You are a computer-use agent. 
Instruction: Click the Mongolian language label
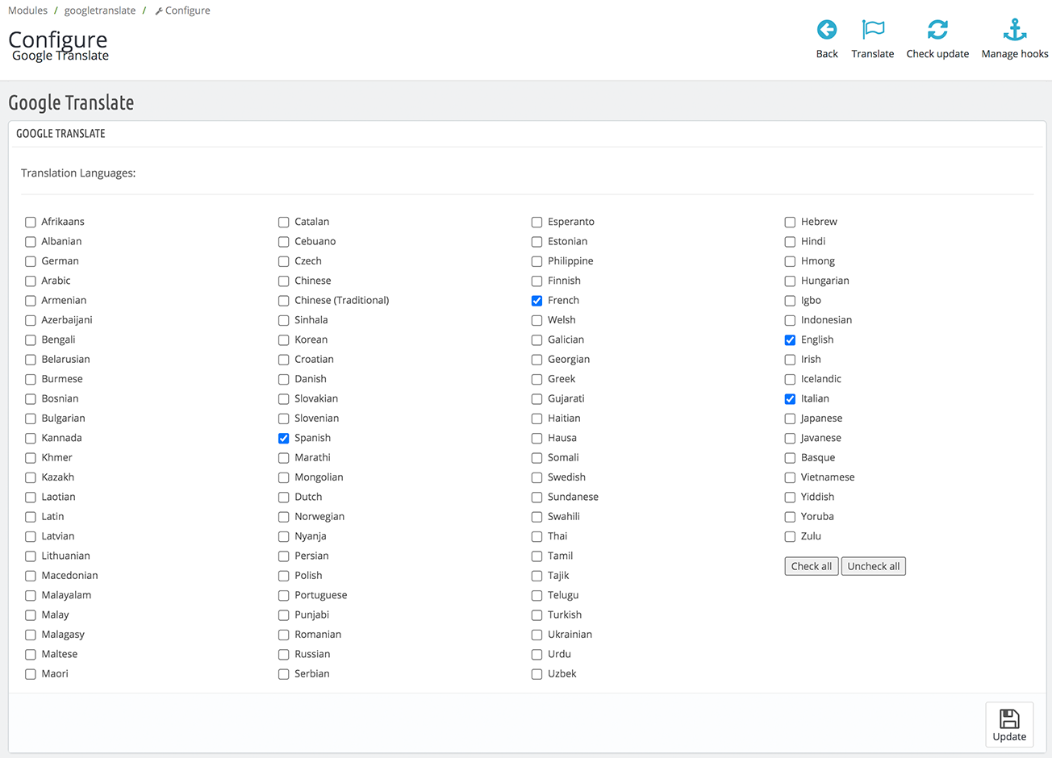coord(319,477)
